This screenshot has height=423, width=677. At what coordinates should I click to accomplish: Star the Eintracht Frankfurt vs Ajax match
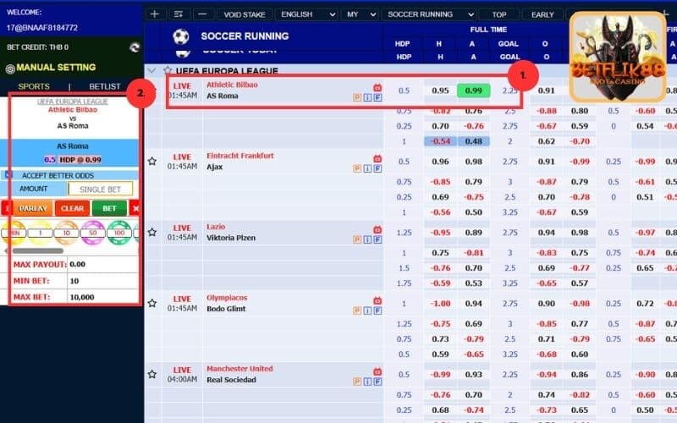coord(152,162)
